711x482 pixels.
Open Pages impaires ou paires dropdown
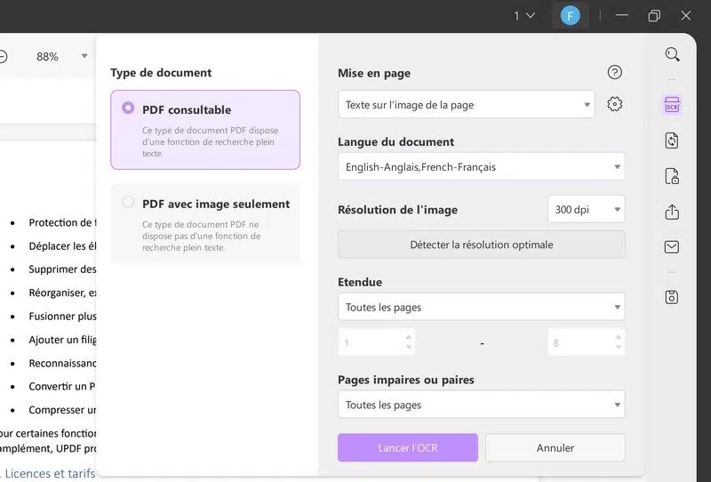click(481, 405)
